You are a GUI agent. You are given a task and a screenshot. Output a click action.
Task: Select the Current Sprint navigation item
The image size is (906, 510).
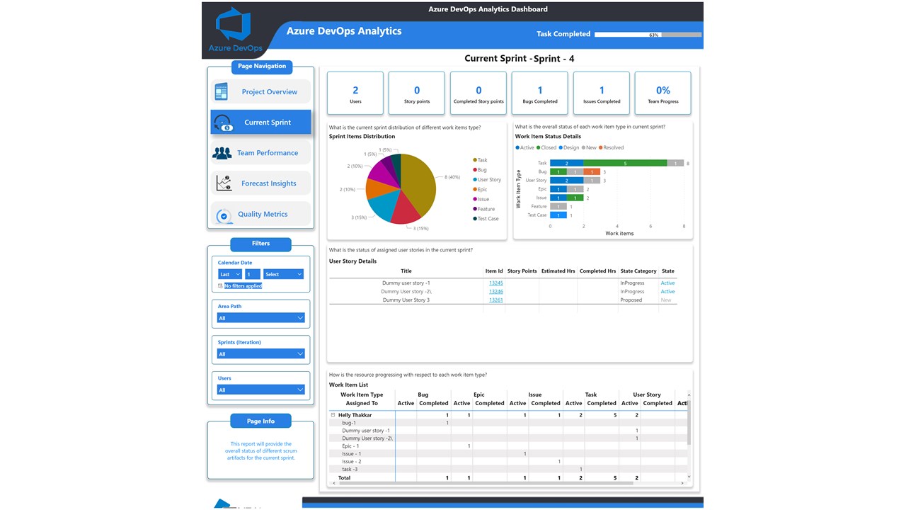[260, 122]
